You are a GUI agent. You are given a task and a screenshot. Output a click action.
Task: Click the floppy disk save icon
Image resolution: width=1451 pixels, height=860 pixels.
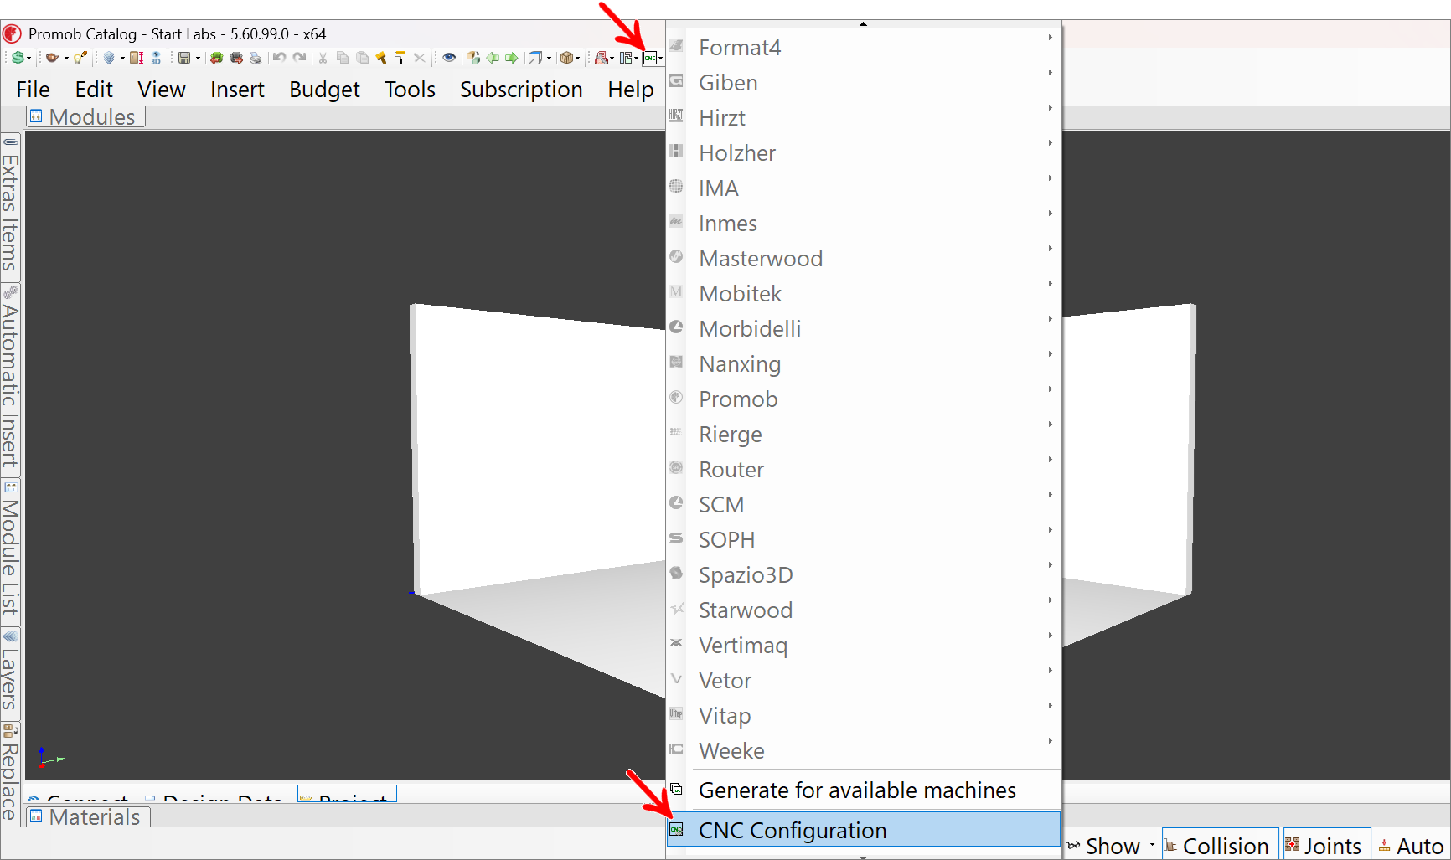point(184,58)
